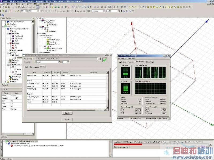
Task: Select the Draw Ellipse tool
Action: tap(157, 7)
